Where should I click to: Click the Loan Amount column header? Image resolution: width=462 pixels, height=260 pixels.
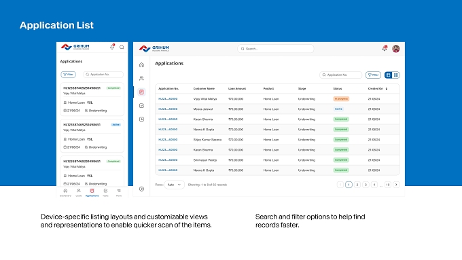point(237,89)
